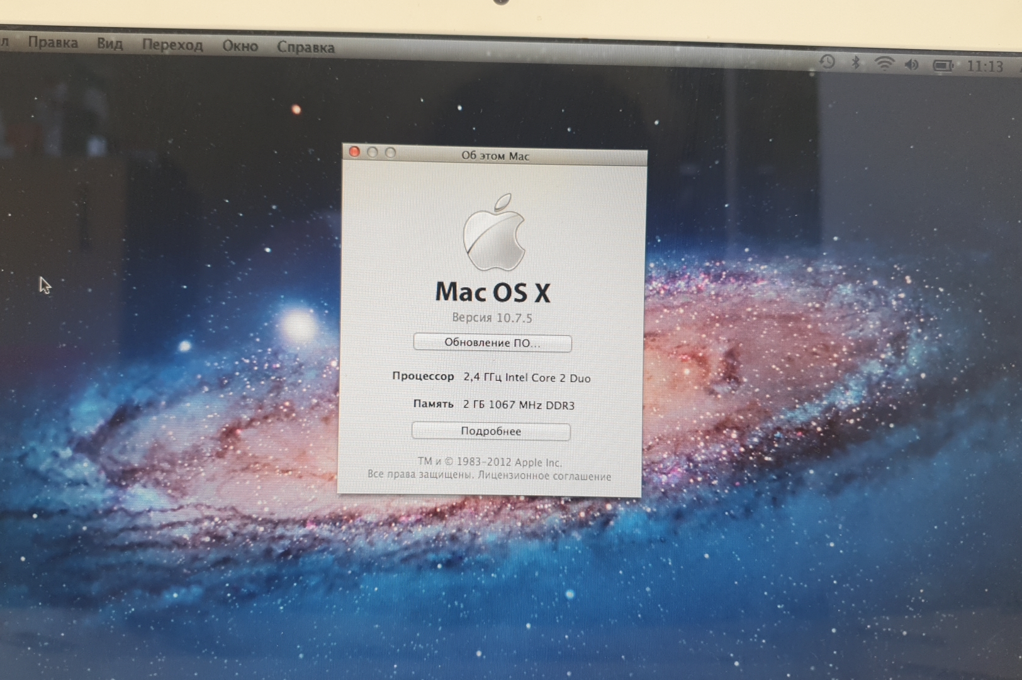Open the Лицензионное соглашение link

pyautogui.click(x=544, y=476)
